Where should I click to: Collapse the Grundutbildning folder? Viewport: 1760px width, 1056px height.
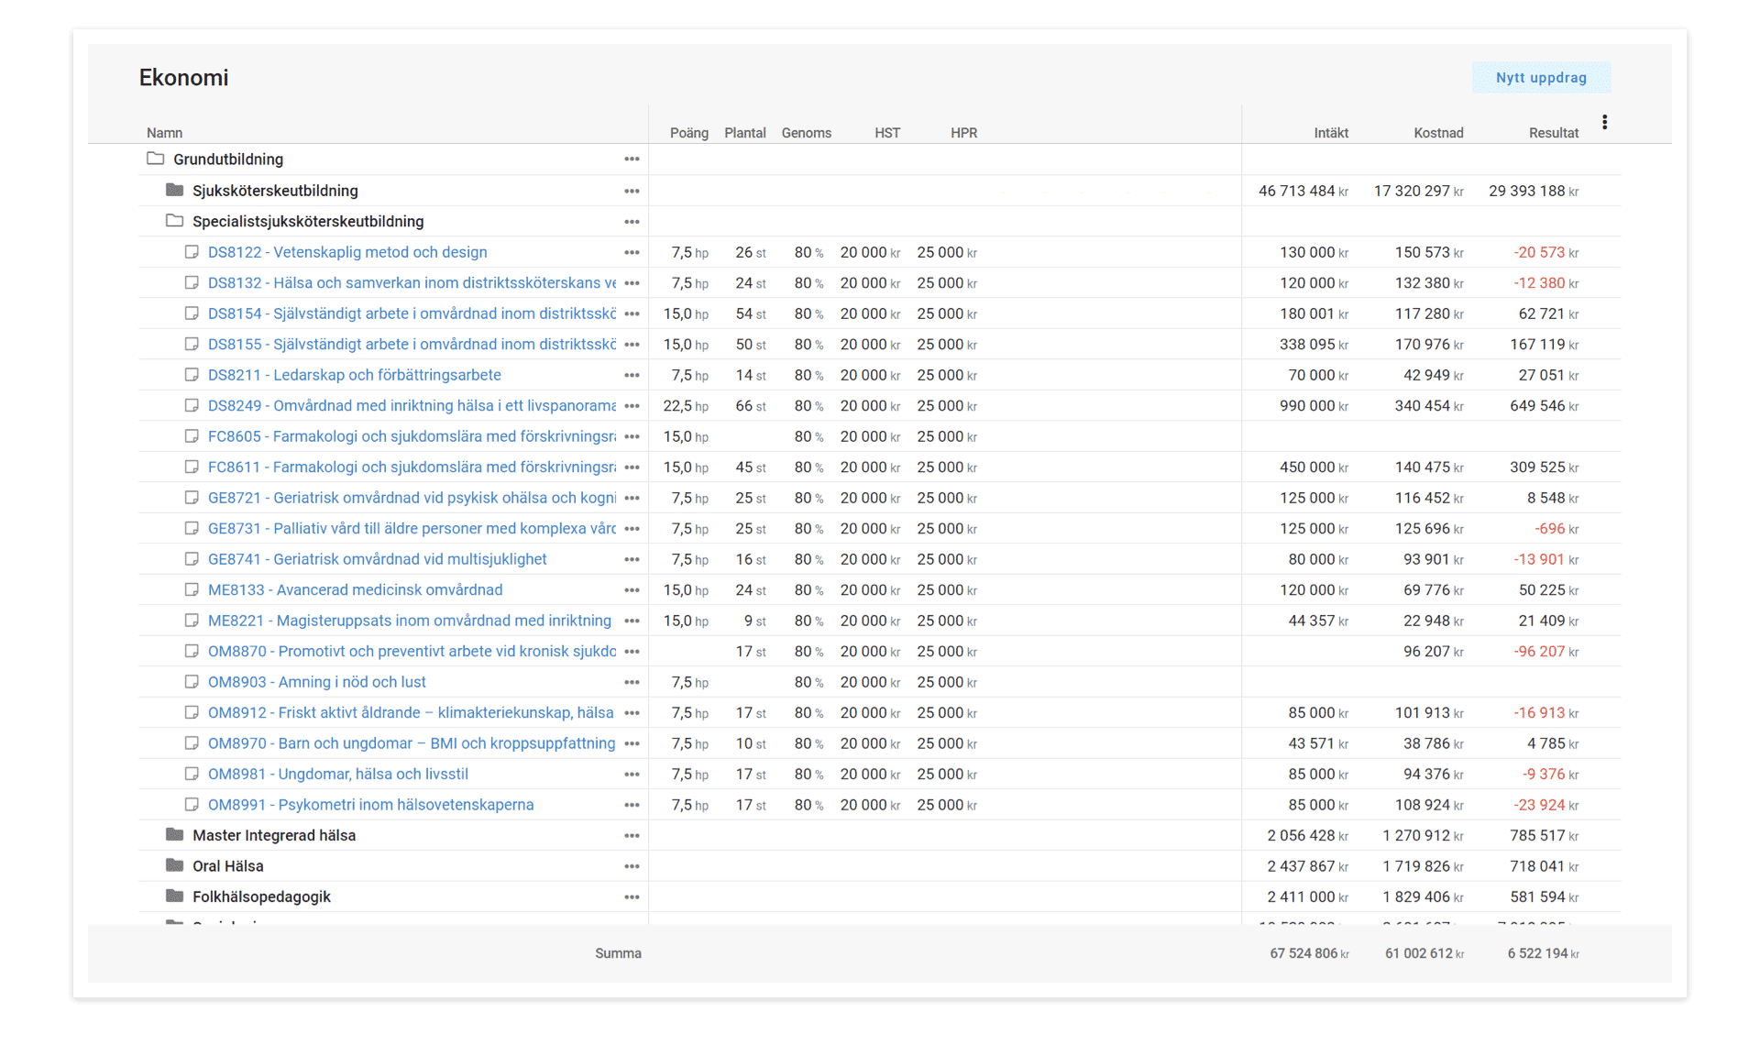tap(155, 159)
